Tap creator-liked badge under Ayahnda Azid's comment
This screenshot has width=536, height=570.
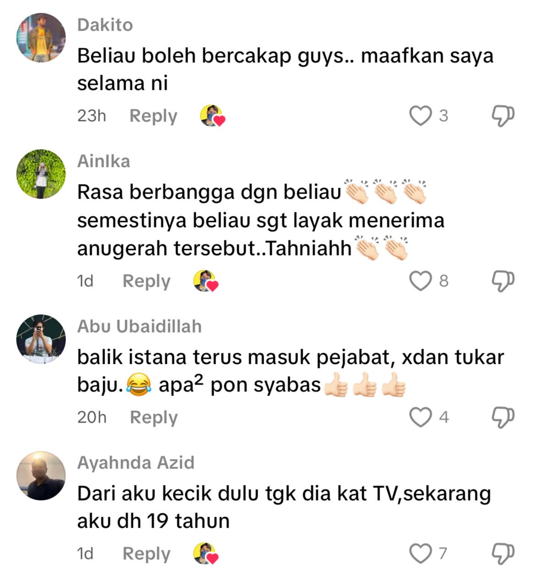click(206, 554)
